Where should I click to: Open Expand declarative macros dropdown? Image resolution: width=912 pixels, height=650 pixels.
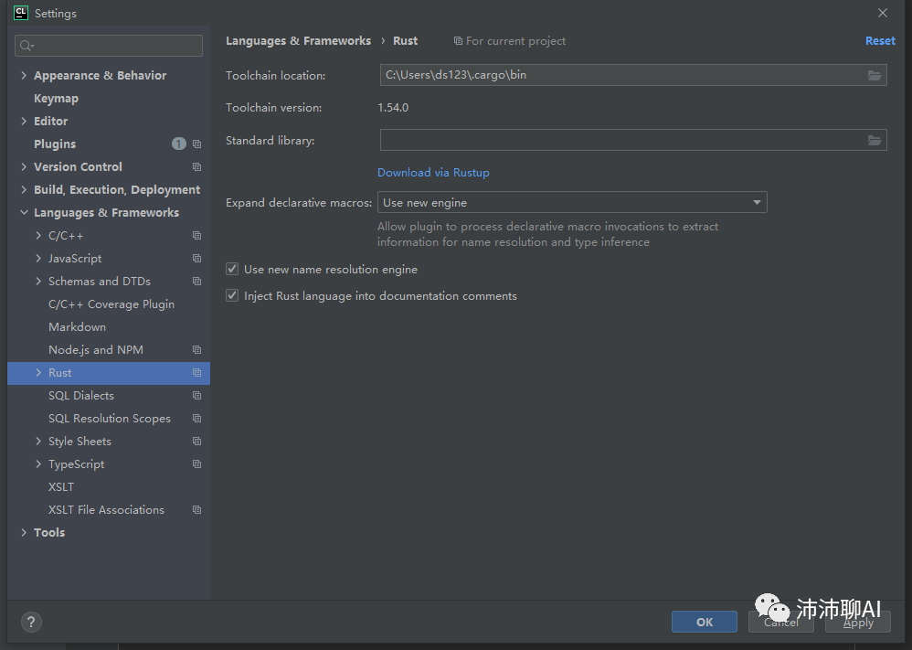(x=572, y=202)
